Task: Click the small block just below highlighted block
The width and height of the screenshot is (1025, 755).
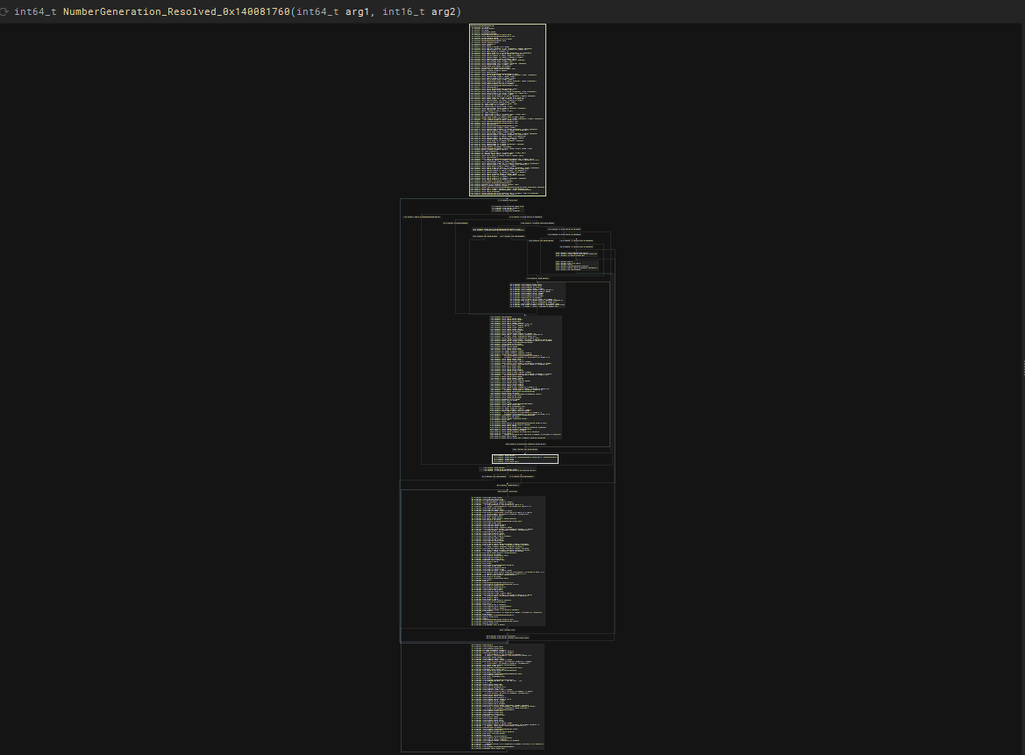Action: (507, 470)
